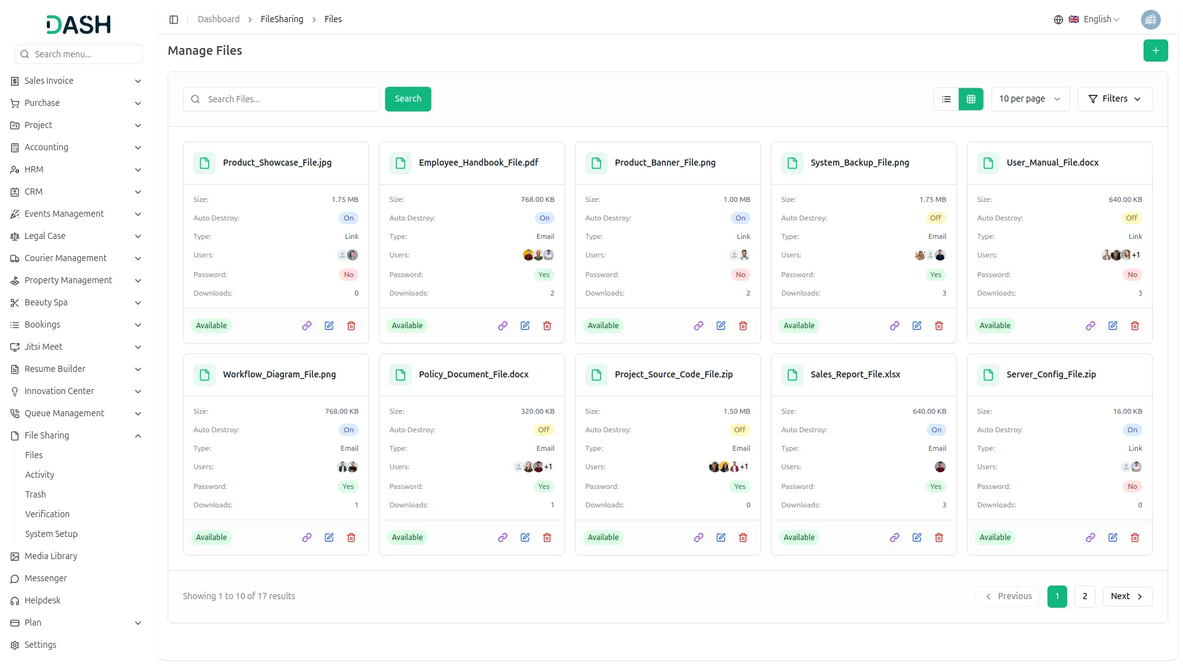
Task: Open the 10 per page dropdown
Action: 1030,99
